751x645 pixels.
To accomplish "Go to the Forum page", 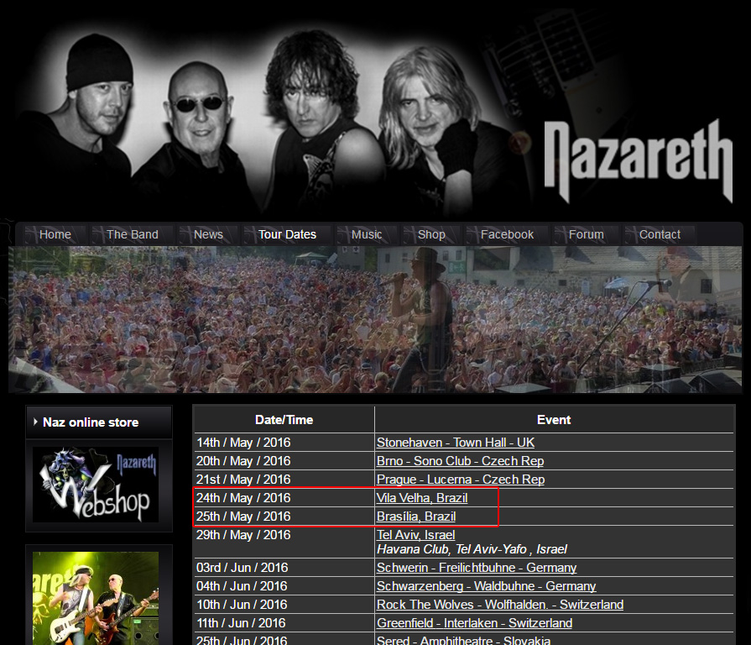I will click(x=587, y=234).
